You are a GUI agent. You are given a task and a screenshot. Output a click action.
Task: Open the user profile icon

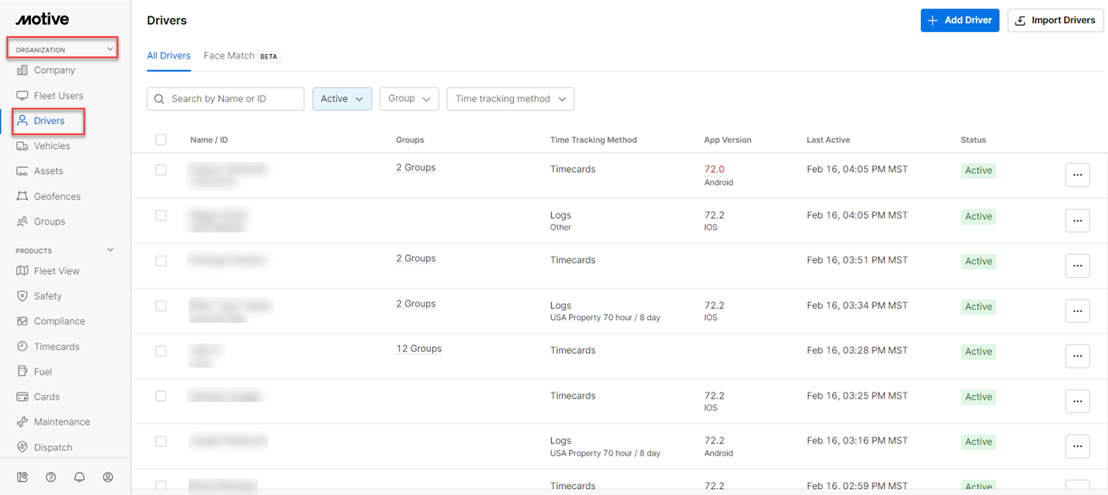pyautogui.click(x=108, y=477)
